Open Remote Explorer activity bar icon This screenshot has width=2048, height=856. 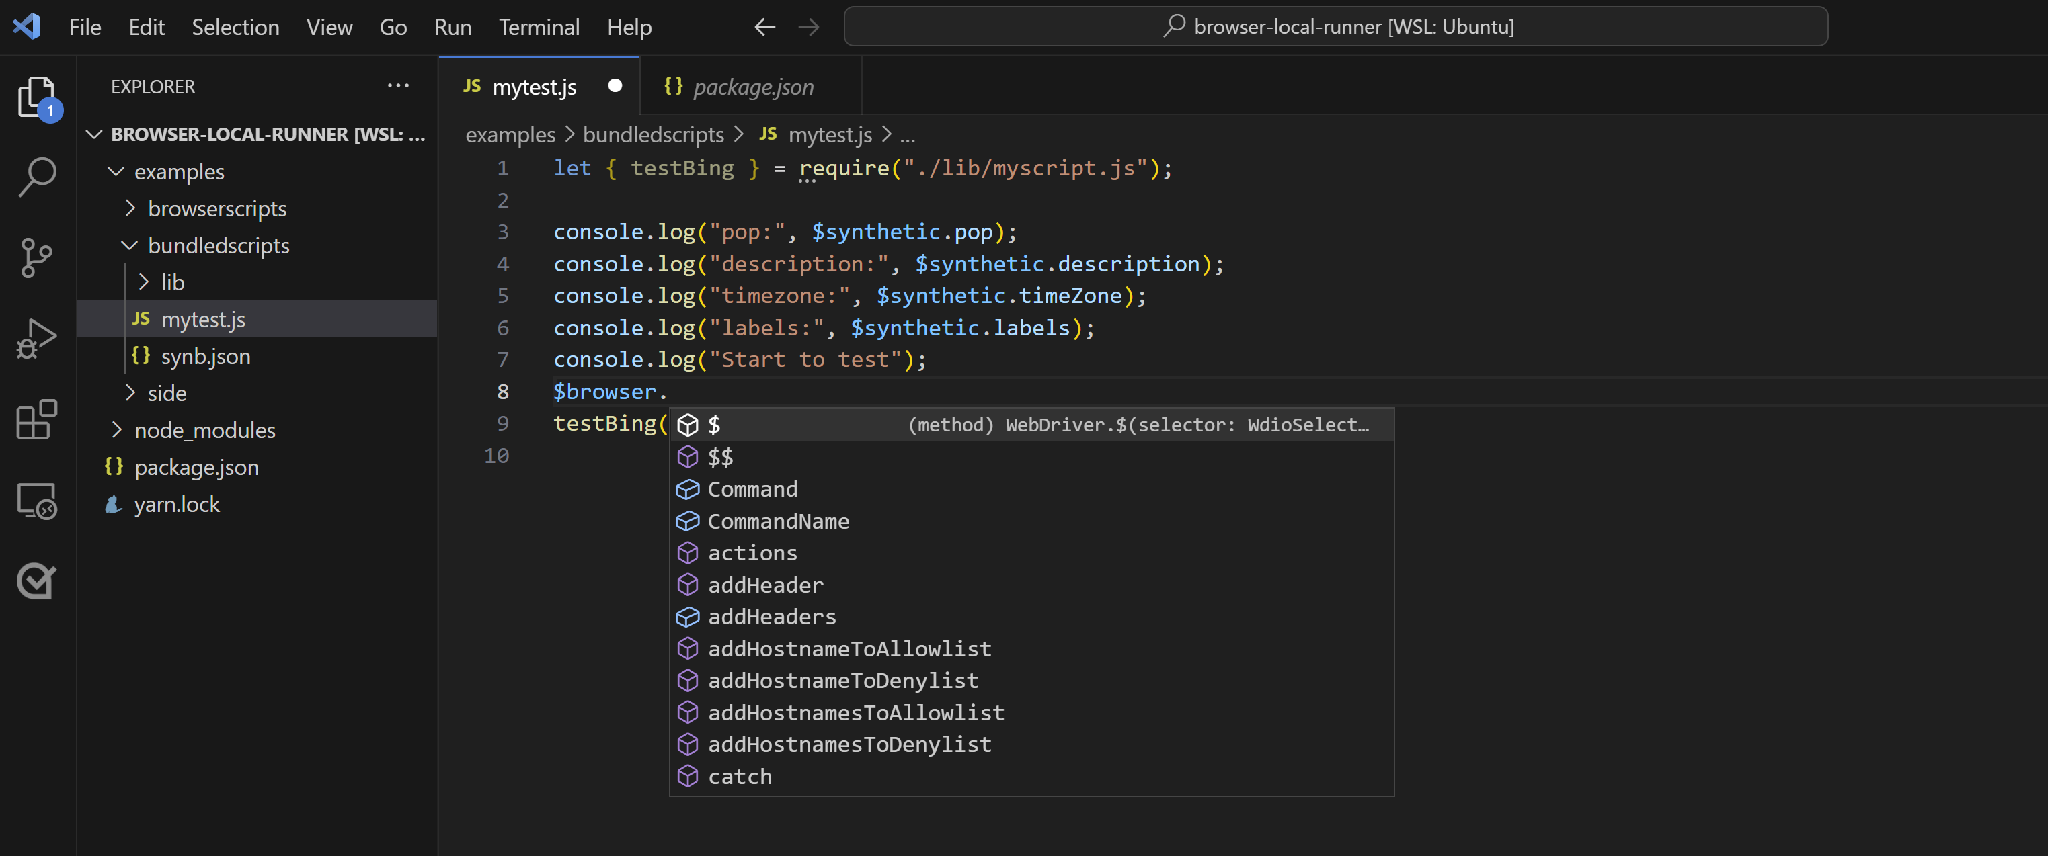(36, 501)
